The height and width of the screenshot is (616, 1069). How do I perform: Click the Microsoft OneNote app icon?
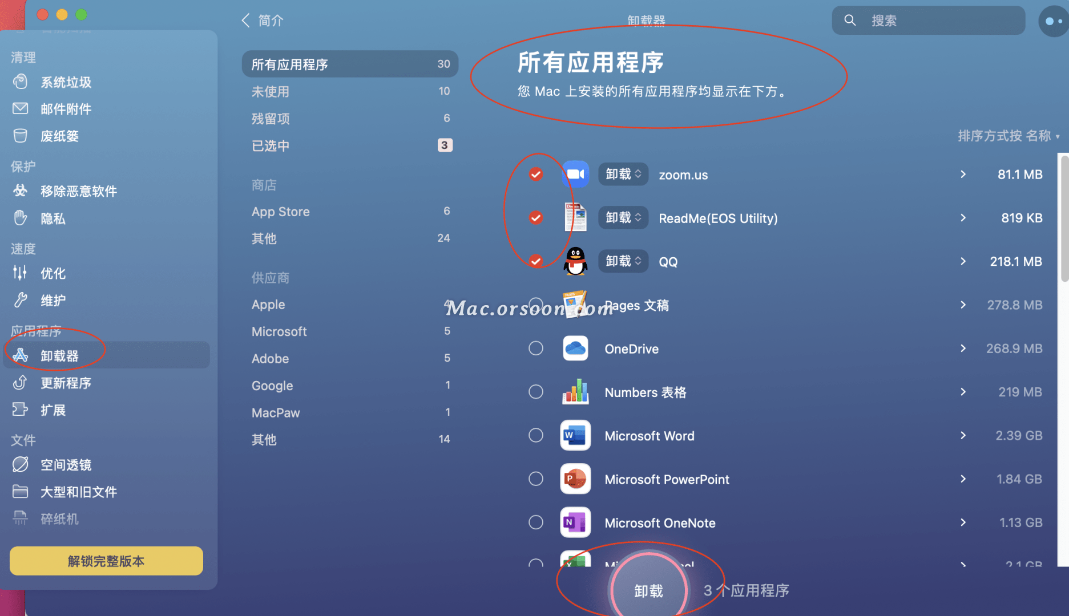coord(575,522)
